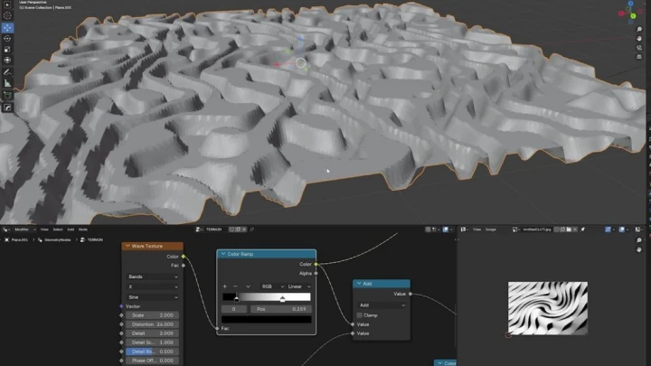651x366 pixels.
Task: Switch perspective/orthographic grid icon in viewport
Action: tap(639, 57)
